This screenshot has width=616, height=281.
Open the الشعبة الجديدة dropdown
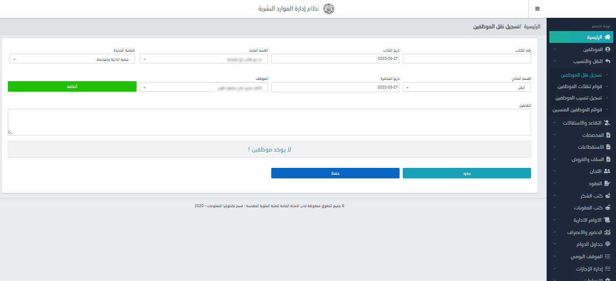pos(72,59)
